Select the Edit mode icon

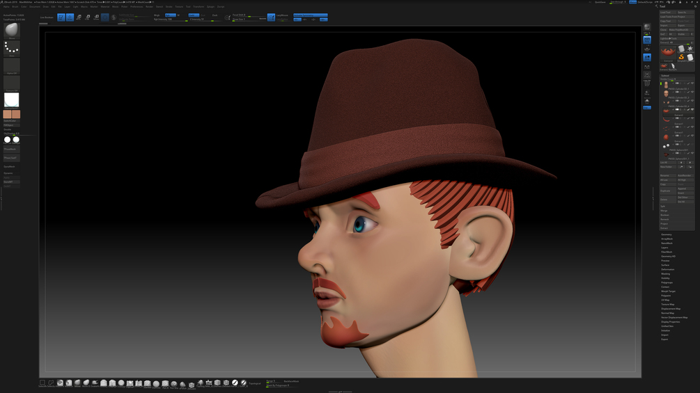(x=61, y=17)
